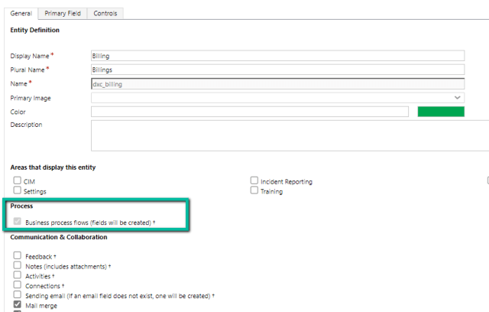Click the Color text input box
Viewport: 489px width, 312px height.
tap(249, 112)
